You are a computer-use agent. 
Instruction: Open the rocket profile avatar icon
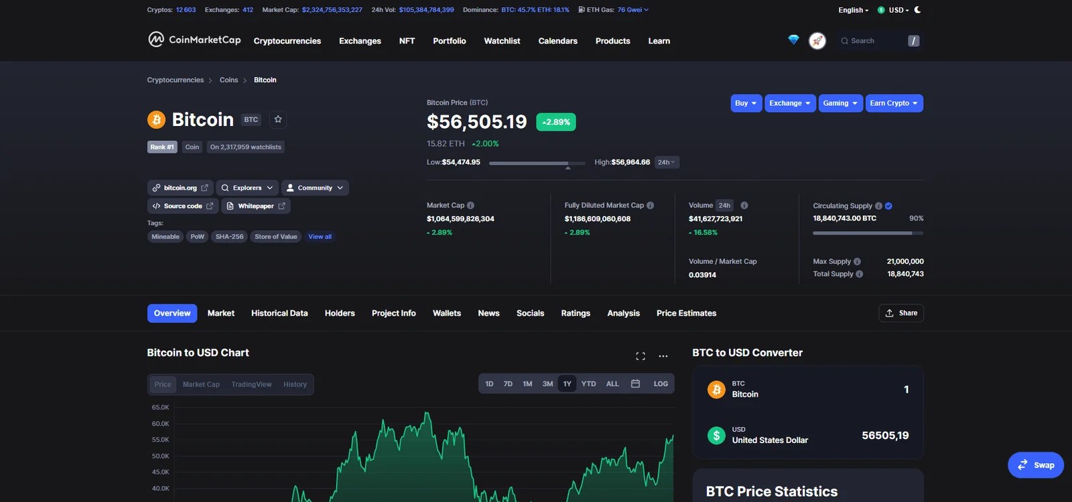tap(817, 41)
